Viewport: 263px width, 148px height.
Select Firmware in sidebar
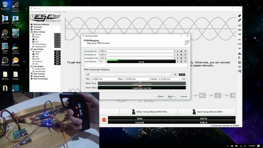tap(37, 29)
